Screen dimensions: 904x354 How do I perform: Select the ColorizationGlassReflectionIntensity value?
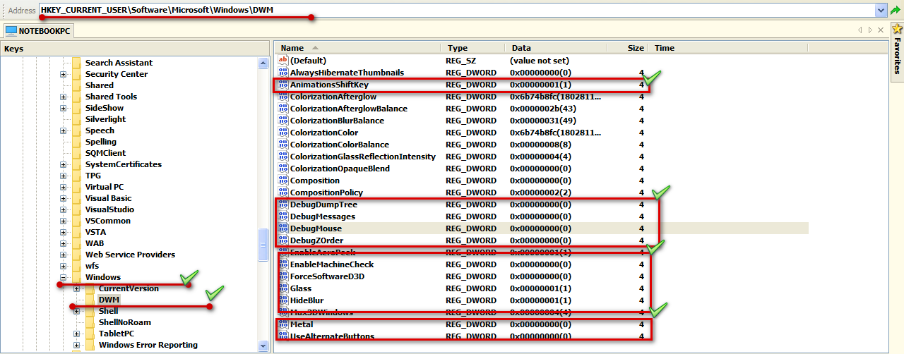(x=363, y=157)
